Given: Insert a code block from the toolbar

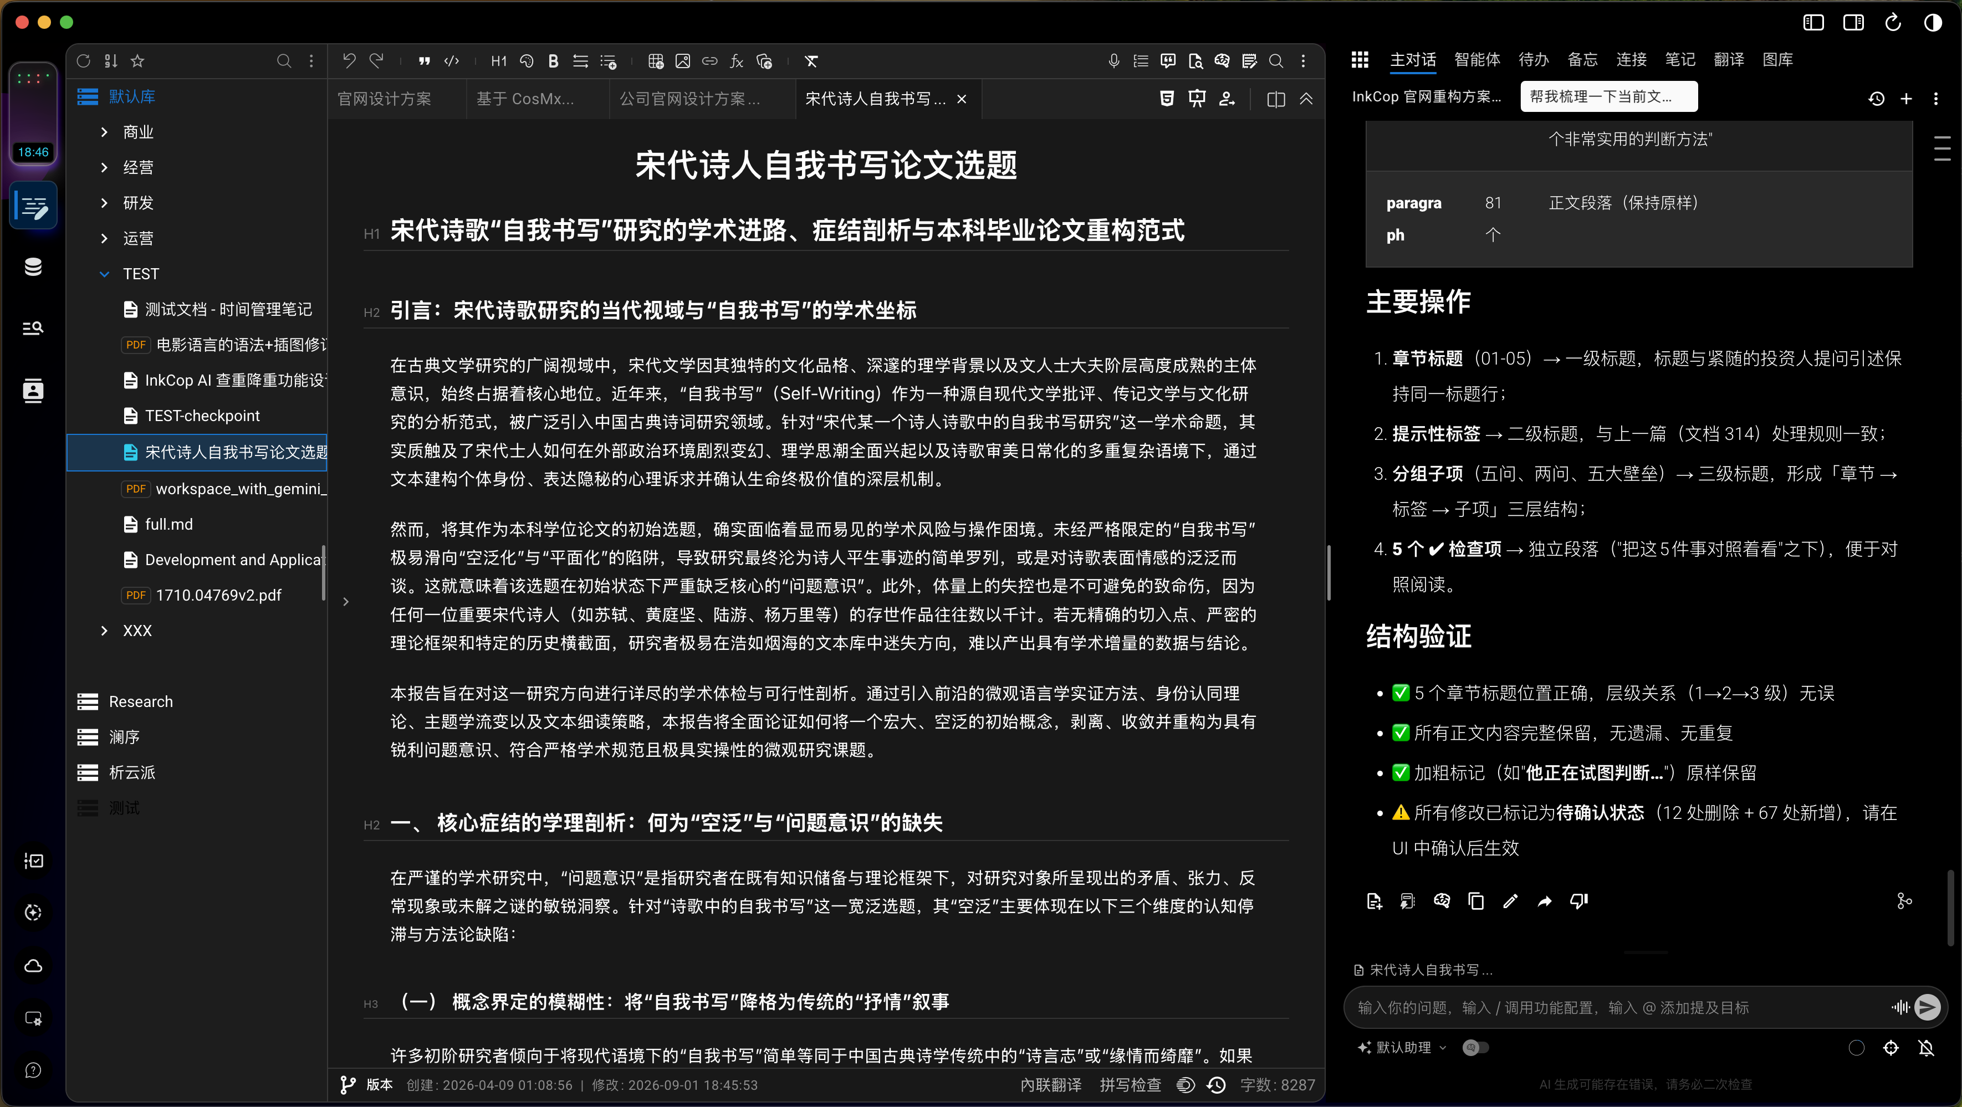Looking at the screenshot, I should 452,61.
